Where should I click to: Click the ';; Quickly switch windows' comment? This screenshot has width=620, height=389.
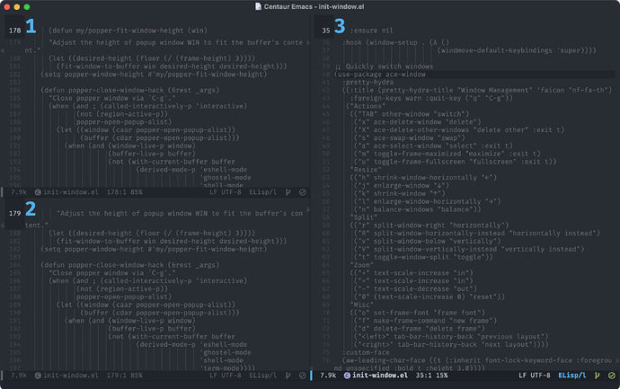(384, 66)
